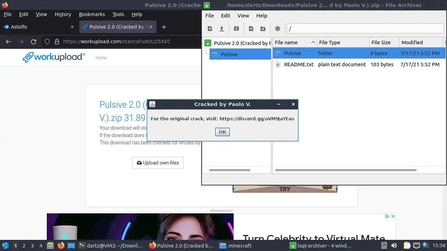Open File menu in File Archiver

click(210, 15)
